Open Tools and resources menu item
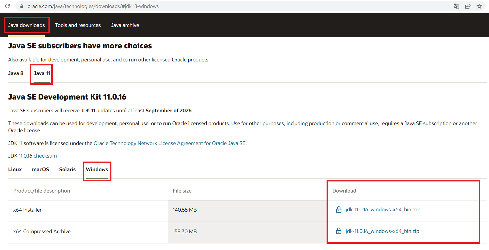 [78, 25]
